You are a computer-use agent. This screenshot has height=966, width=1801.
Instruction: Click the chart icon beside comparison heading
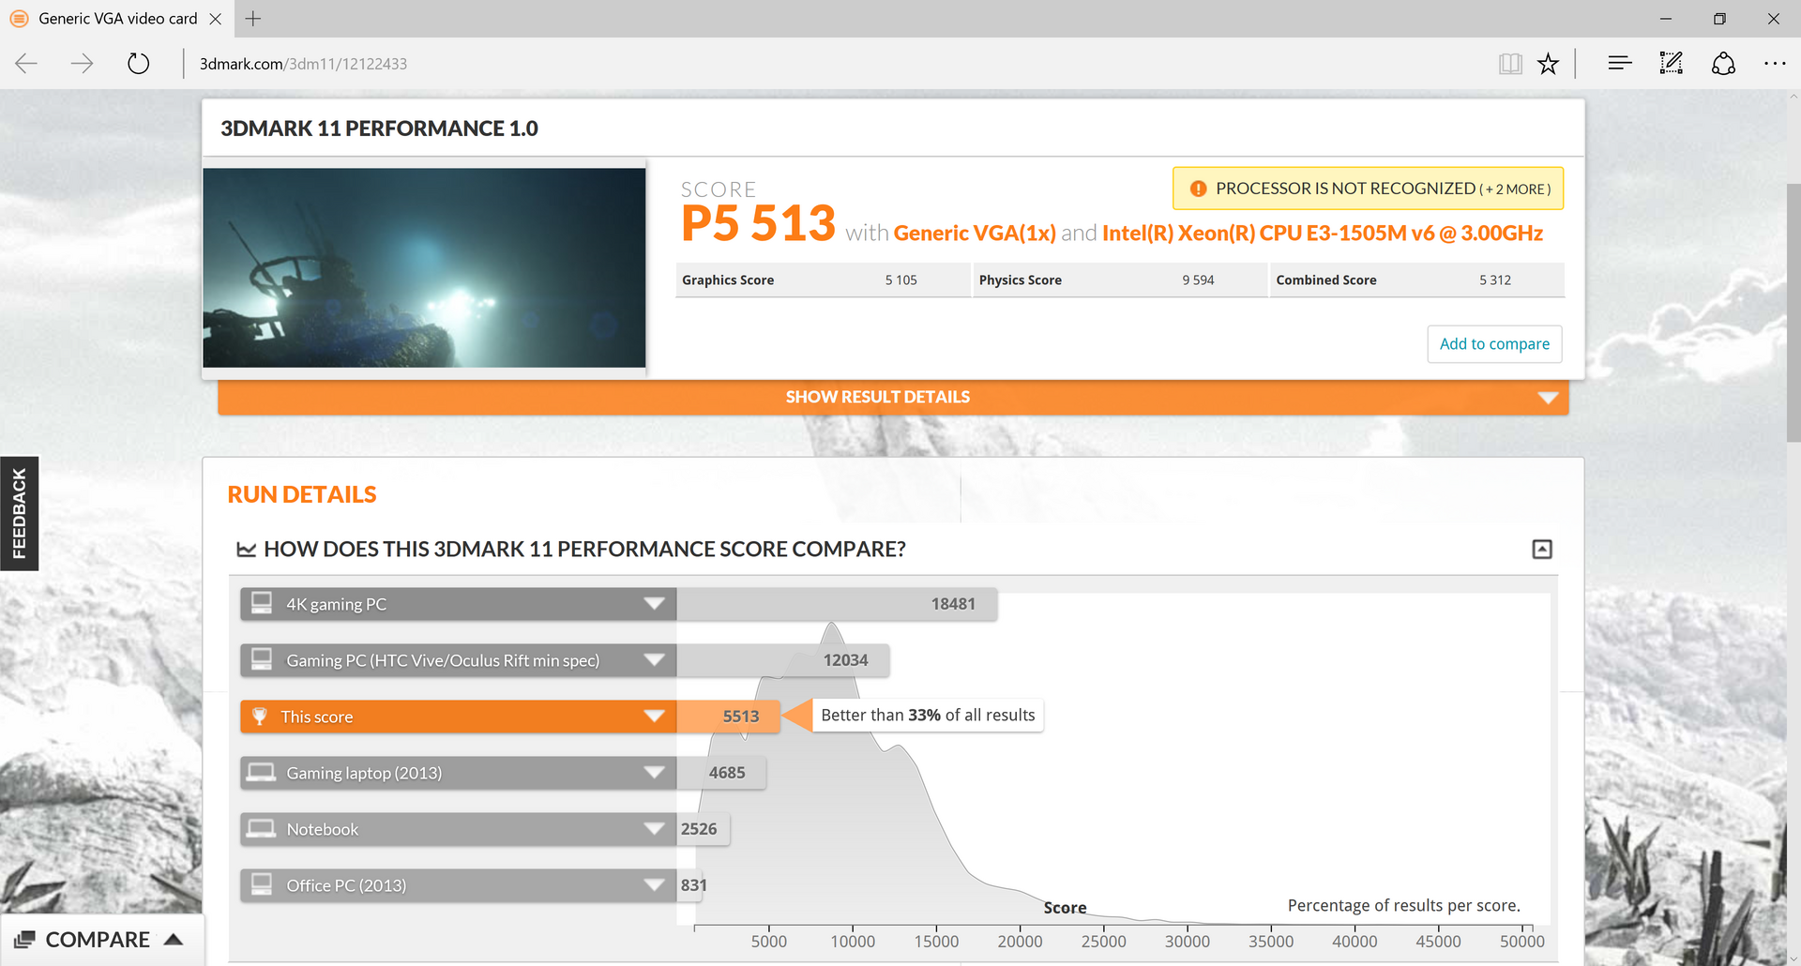click(246, 550)
